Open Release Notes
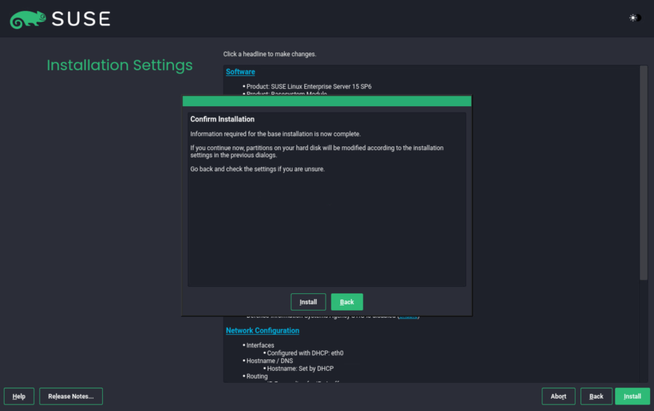This screenshot has width=654, height=411. [71, 396]
